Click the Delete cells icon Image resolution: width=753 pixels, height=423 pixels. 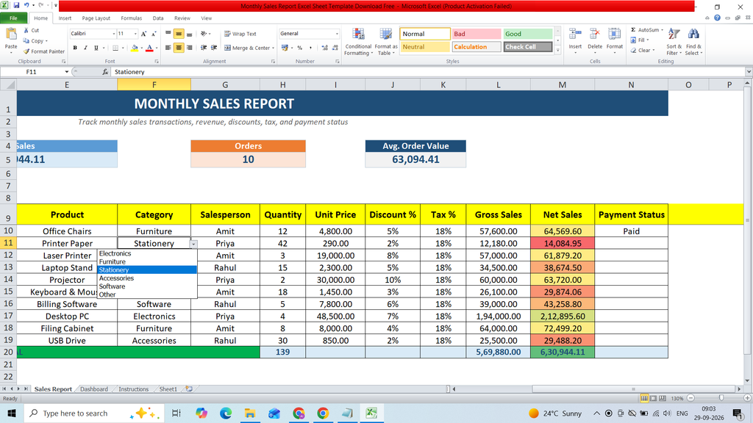(x=594, y=35)
